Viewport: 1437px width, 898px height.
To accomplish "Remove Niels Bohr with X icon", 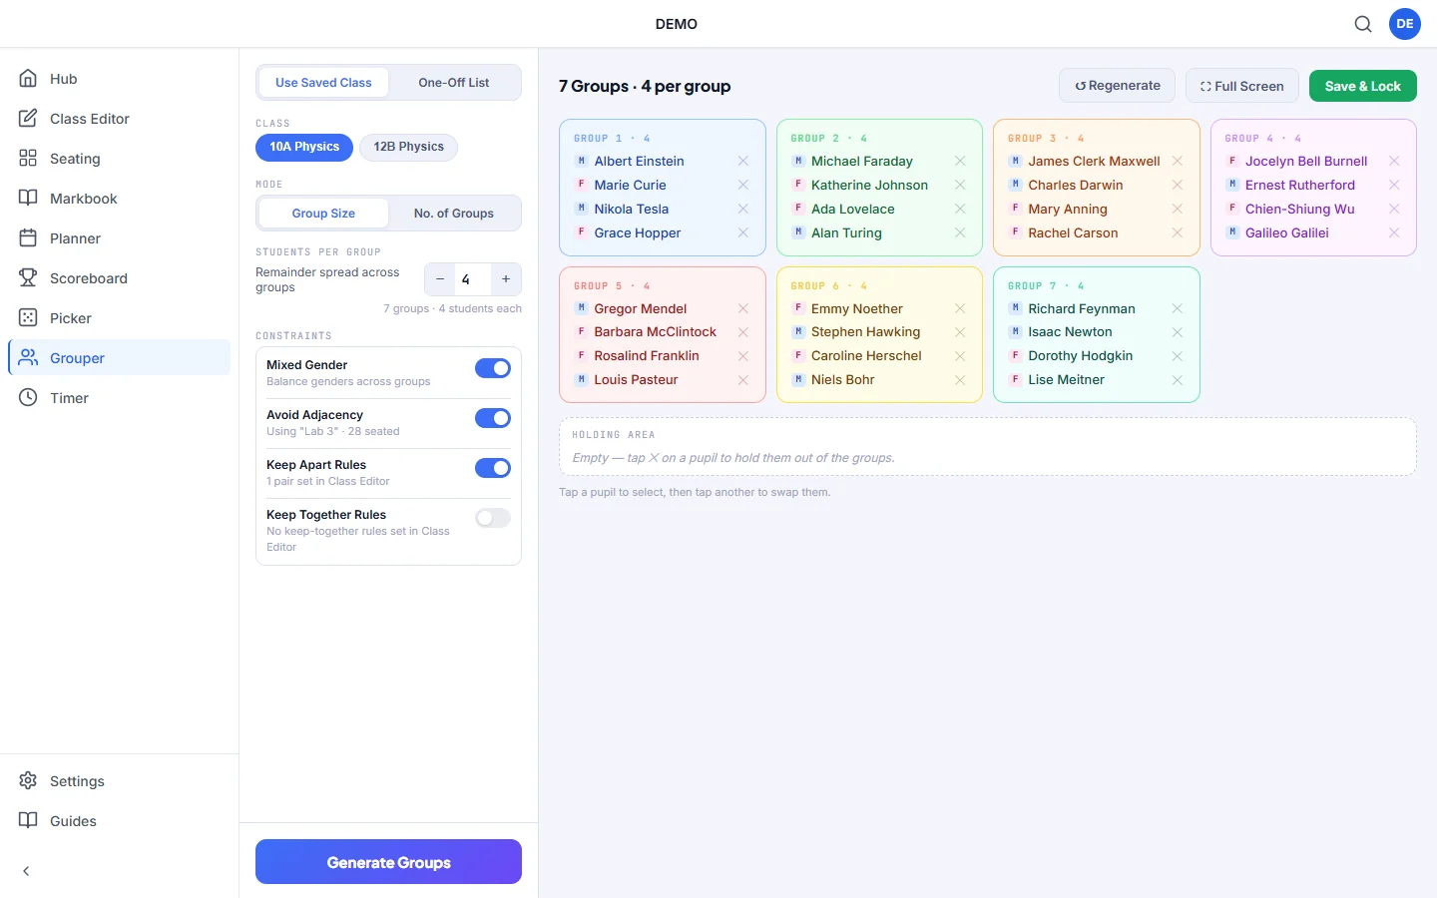I will [x=960, y=380].
